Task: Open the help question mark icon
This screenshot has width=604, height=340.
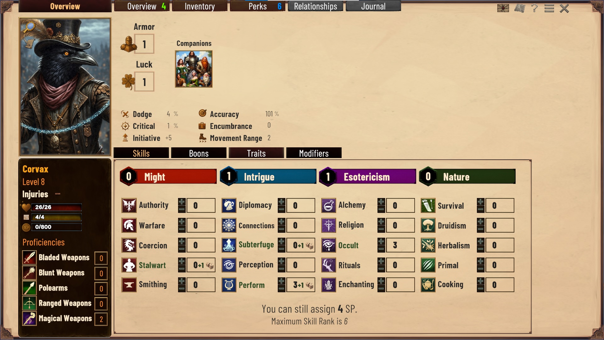Action: click(534, 8)
